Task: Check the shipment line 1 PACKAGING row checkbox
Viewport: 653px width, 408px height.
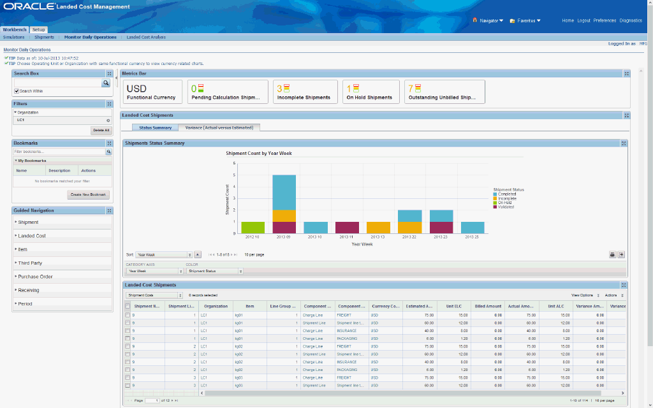Action: [128, 339]
